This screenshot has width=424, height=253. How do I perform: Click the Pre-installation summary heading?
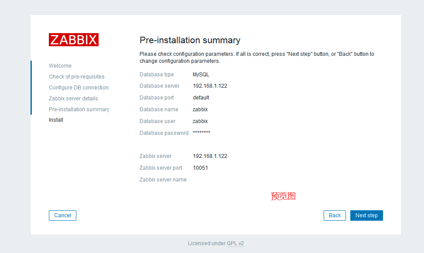click(190, 40)
